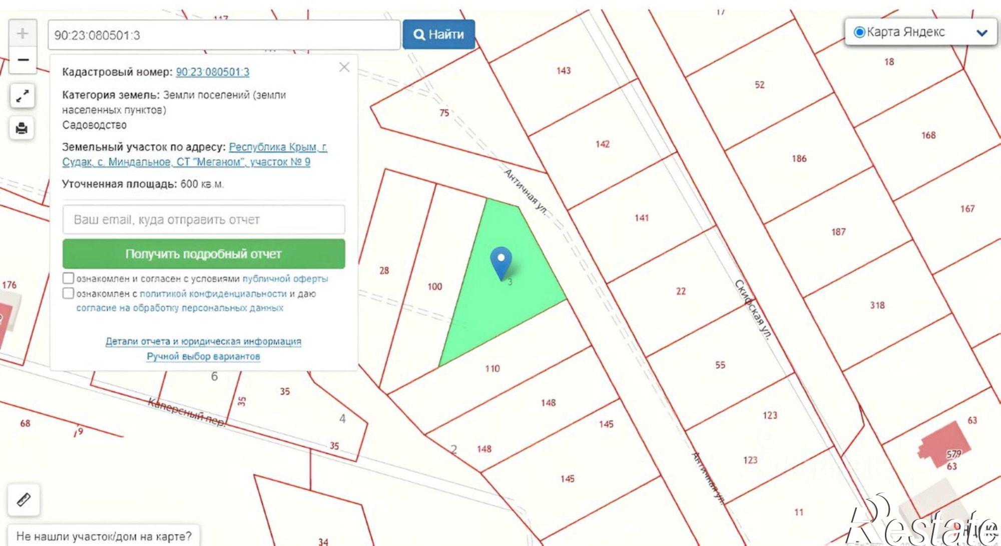Open the ruler measurement tool
The width and height of the screenshot is (1001, 546).
tap(24, 499)
